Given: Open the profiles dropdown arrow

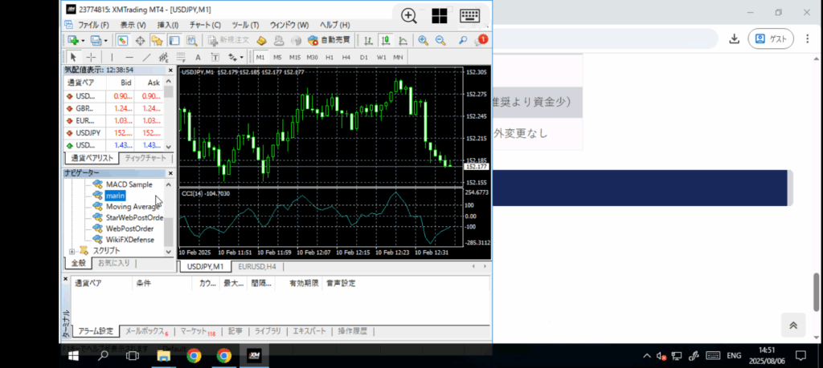Looking at the screenshot, I should 105,40.
